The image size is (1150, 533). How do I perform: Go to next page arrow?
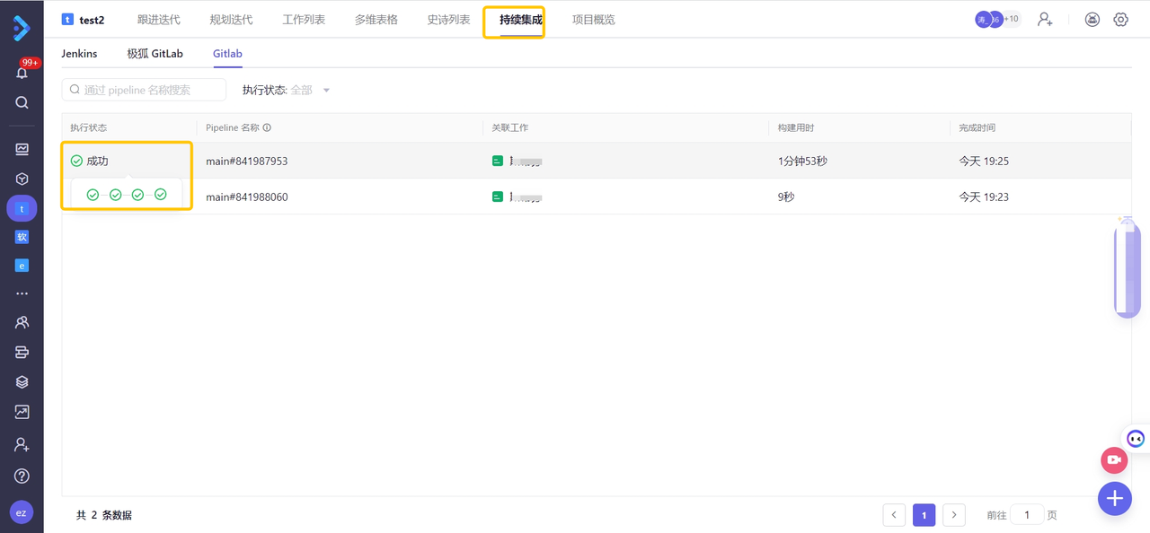click(x=954, y=515)
